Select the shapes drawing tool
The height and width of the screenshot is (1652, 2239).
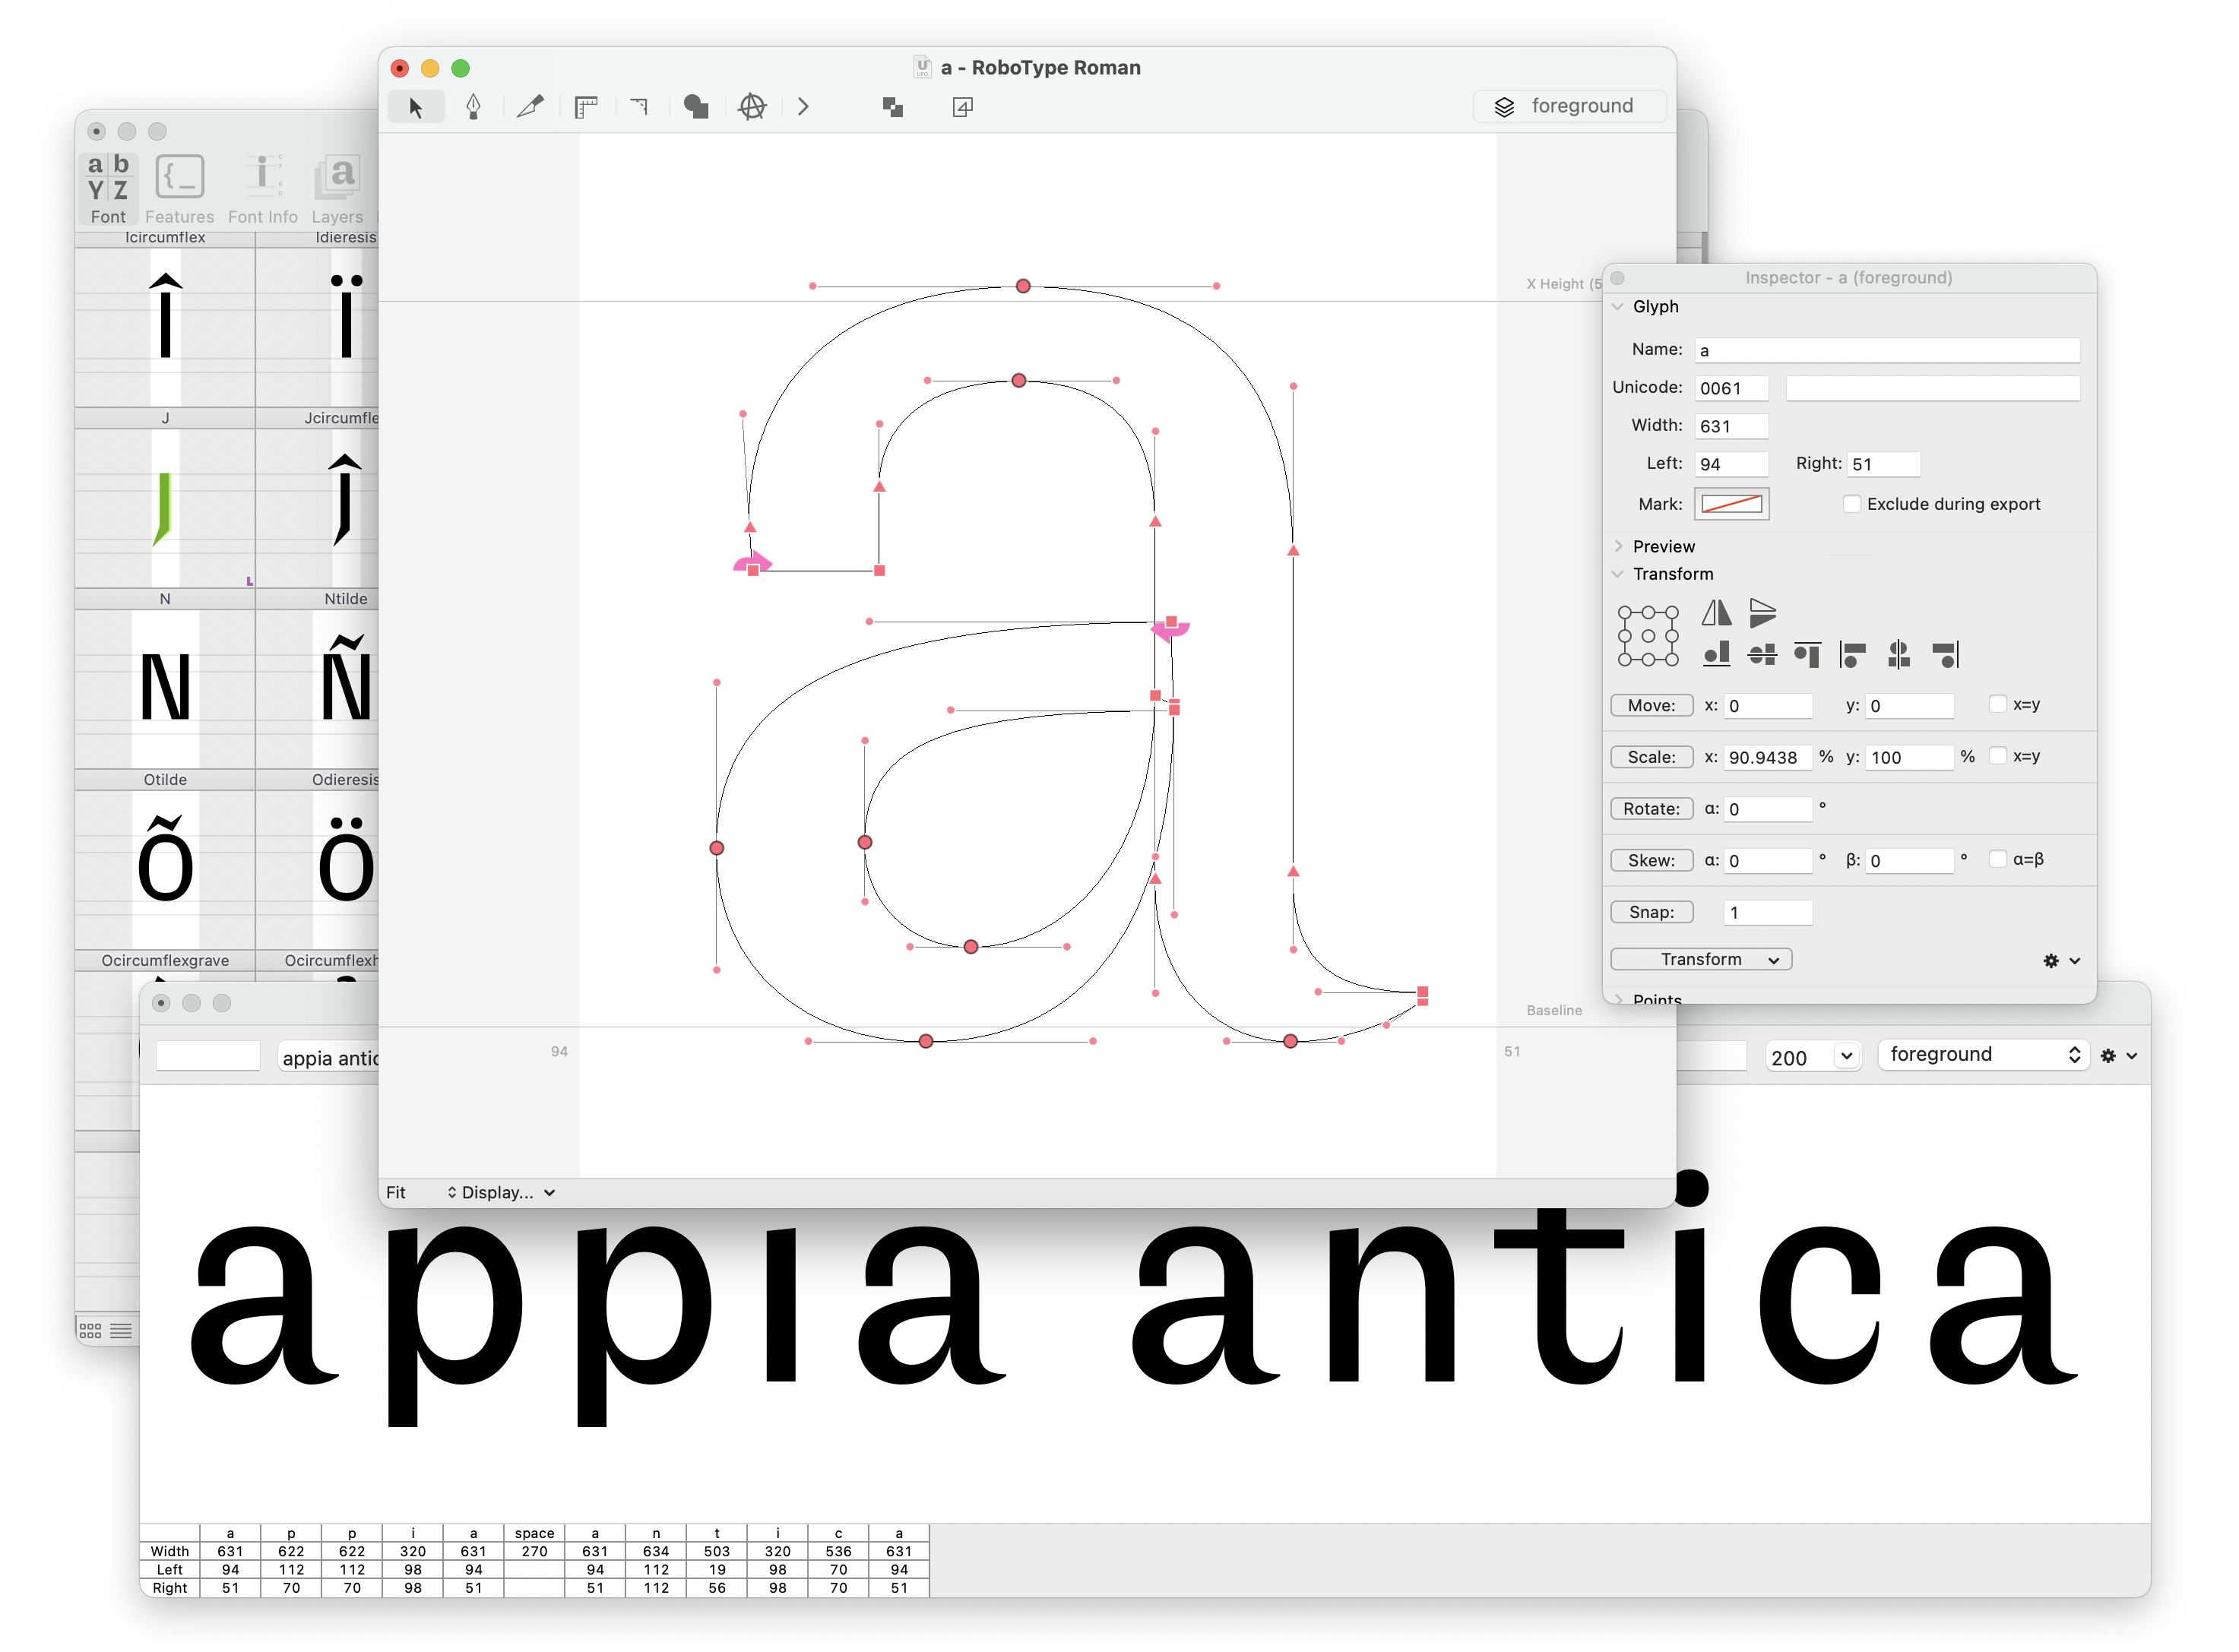696,107
